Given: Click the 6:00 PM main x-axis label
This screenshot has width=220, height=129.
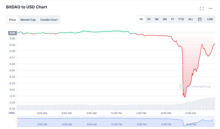Looking at the screenshot, I should pyautogui.click(x=166, y=113).
